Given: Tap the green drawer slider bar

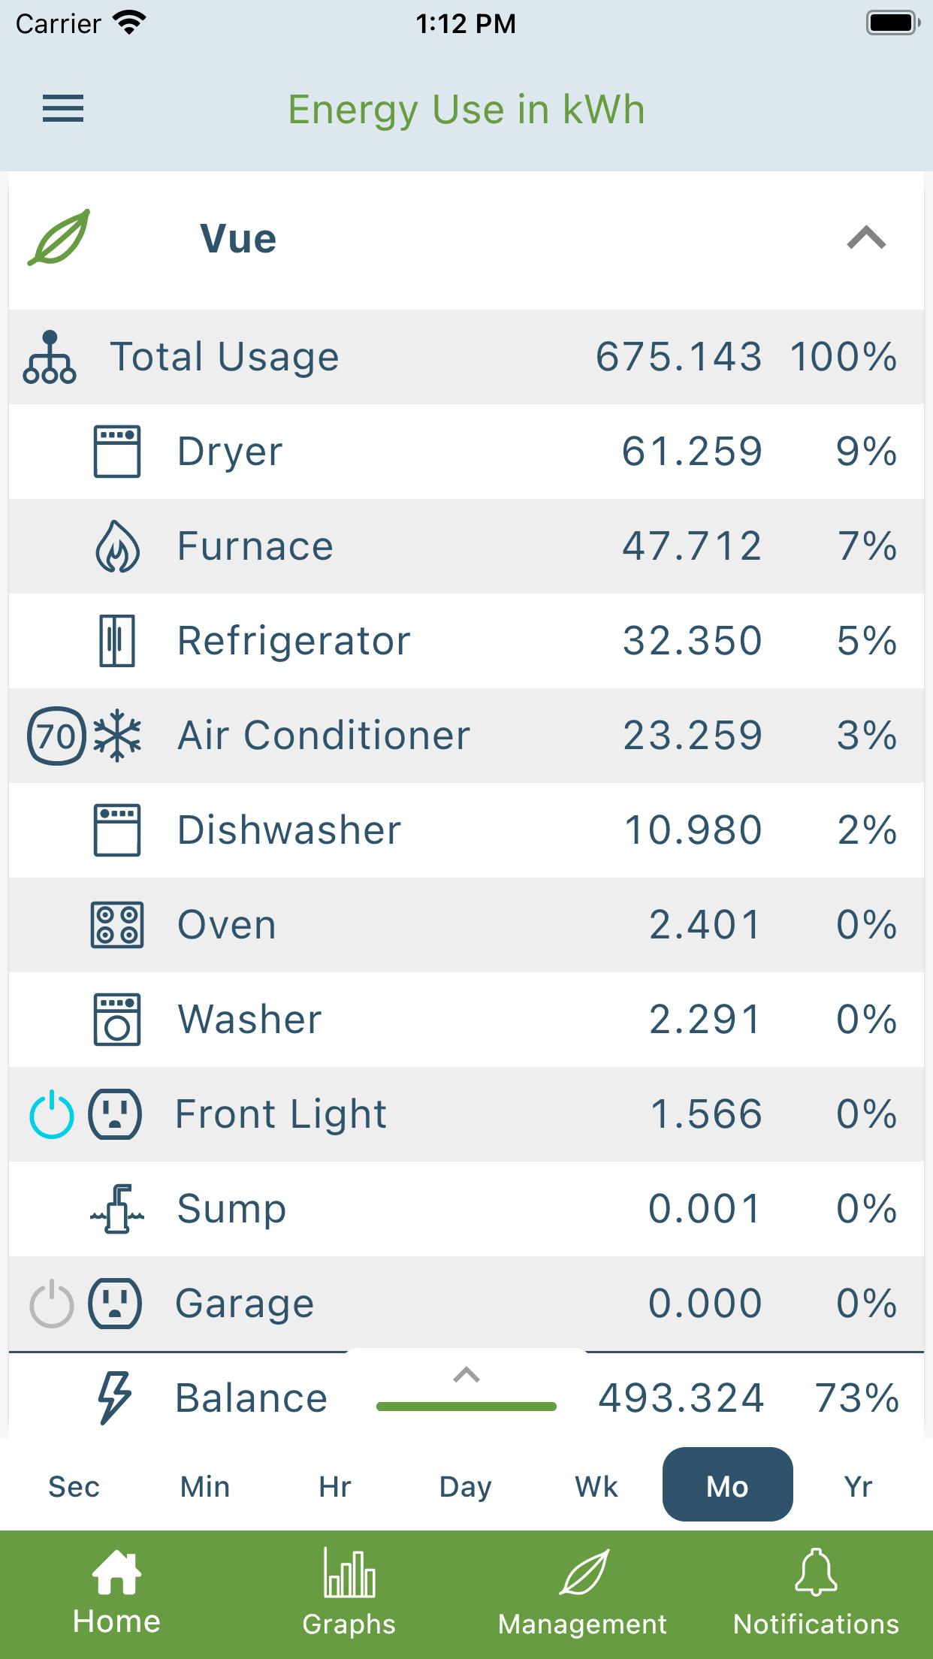Looking at the screenshot, I should coord(466,1407).
